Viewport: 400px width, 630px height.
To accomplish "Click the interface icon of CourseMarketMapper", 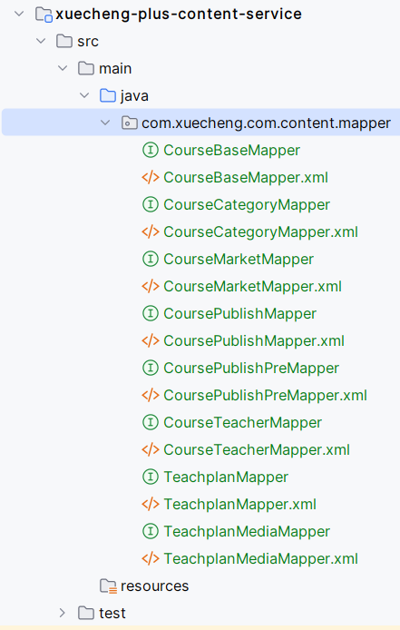I will (151, 259).
